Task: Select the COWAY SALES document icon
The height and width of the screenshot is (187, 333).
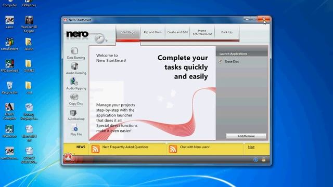Action: pyautogui.click(x=29, y=155)
